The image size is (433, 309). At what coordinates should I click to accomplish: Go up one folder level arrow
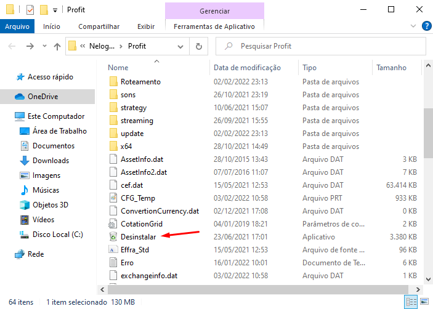[57, 46]
